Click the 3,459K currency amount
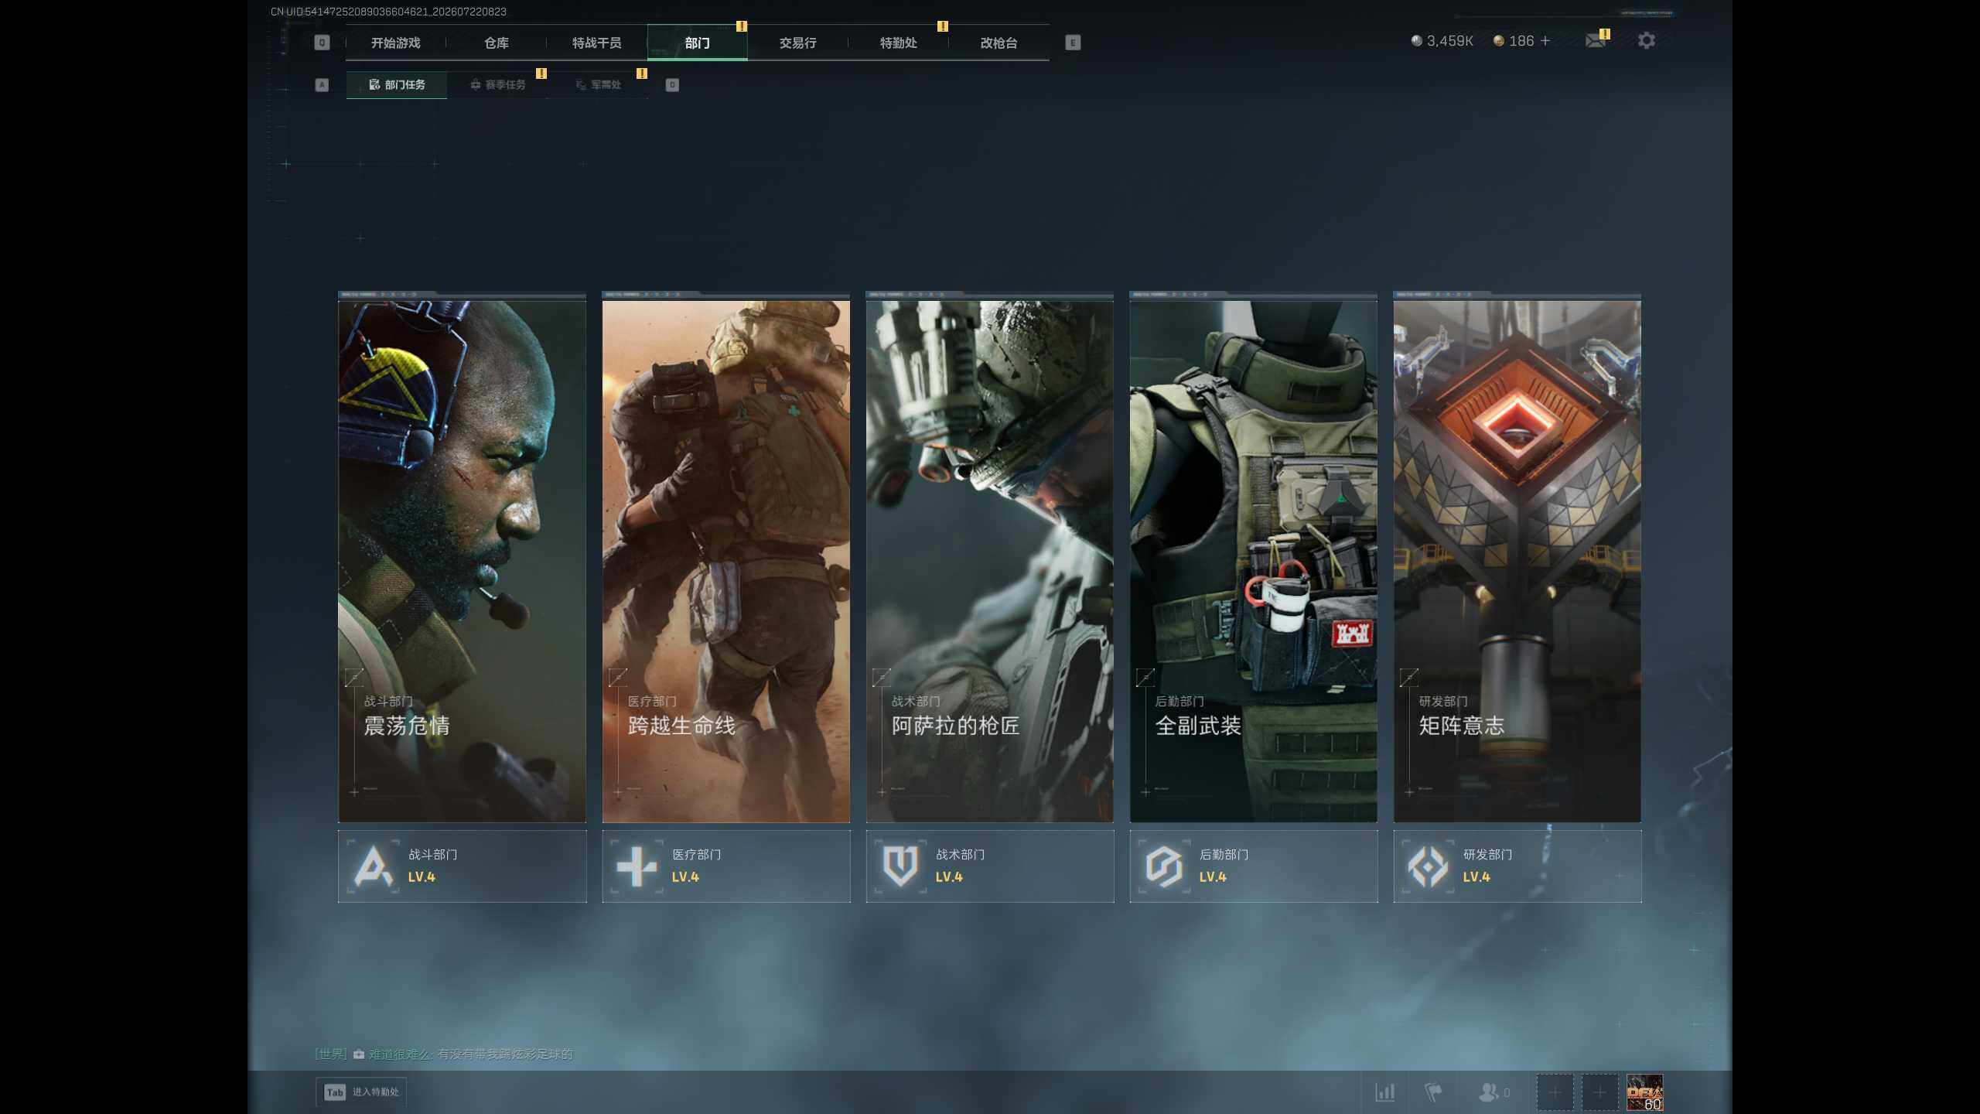 point(1449,40)
